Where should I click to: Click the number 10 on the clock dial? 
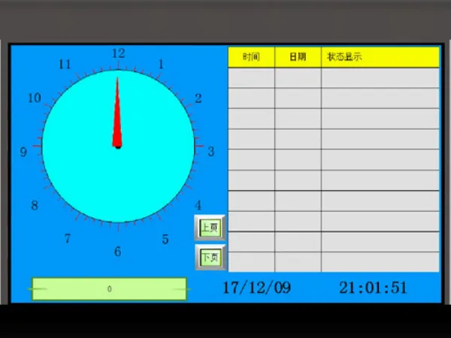coord(34,98)
